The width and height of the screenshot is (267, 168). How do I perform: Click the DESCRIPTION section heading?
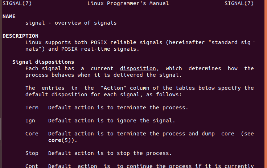[20, 36]
